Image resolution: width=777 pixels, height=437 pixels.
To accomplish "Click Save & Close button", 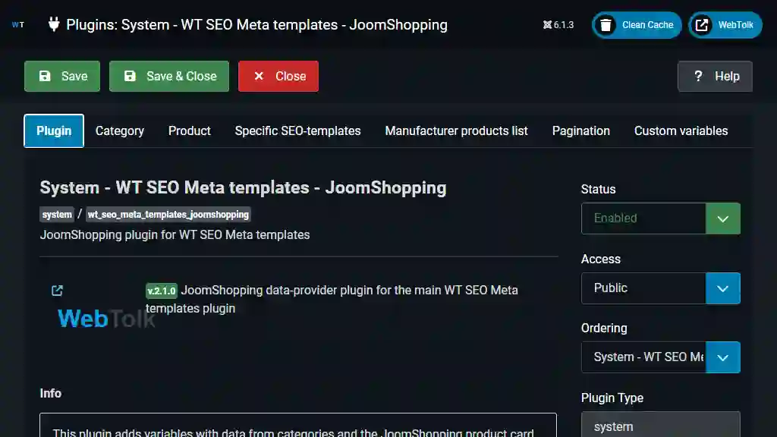I will [169, 77].
